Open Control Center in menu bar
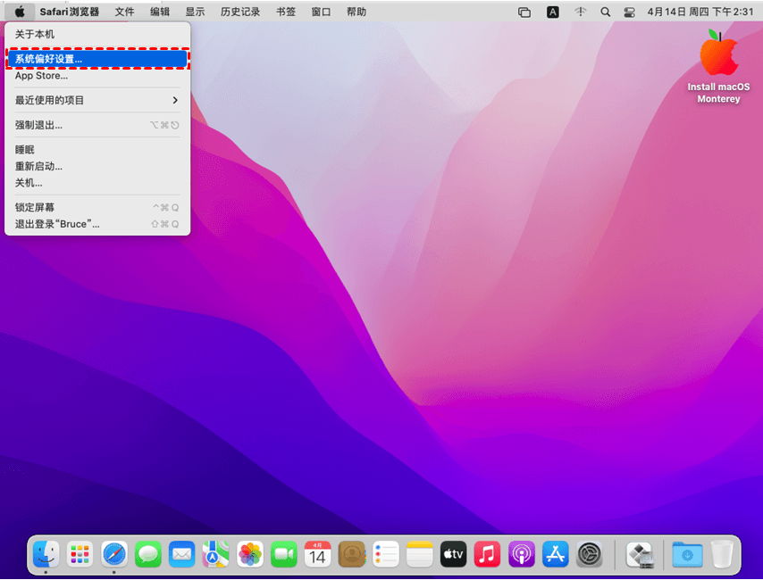Image resolution: width=763 pixels, height=580 pixels. [630, 12]
